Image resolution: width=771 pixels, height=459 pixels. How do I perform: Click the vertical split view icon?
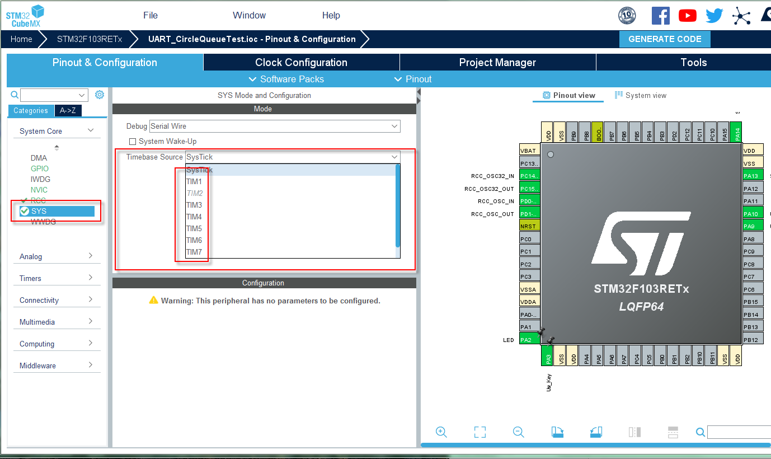634,432
